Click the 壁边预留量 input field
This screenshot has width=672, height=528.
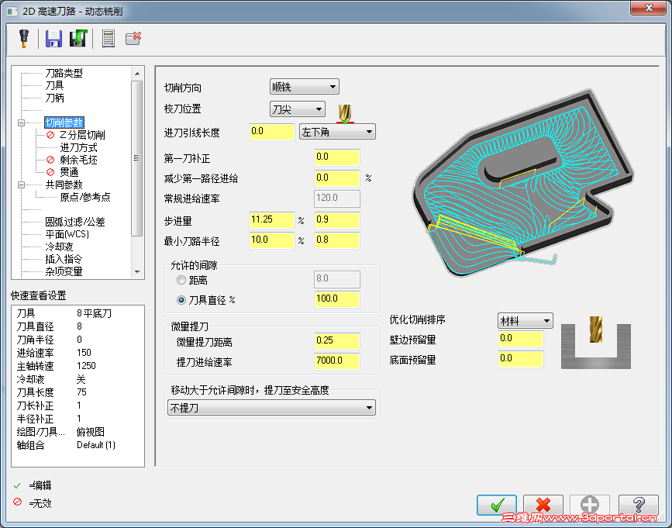tap(521, 339)
